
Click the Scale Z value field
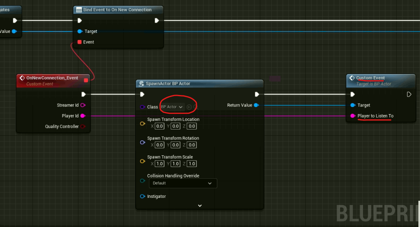(x=192, y=164)
